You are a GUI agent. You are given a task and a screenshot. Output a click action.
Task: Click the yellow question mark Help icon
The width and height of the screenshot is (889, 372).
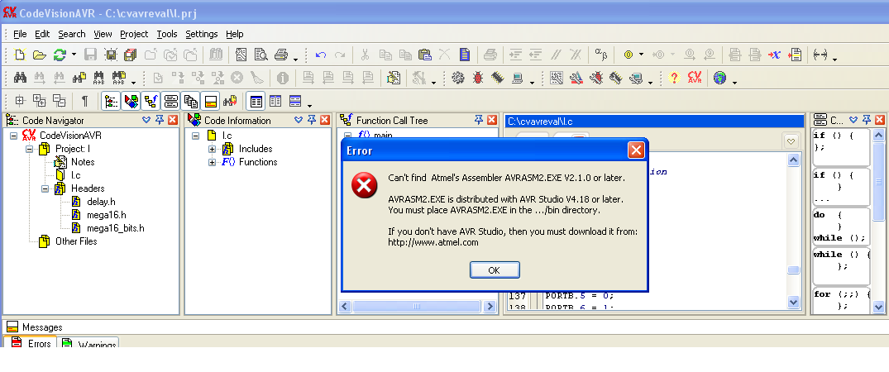[674, 78]
